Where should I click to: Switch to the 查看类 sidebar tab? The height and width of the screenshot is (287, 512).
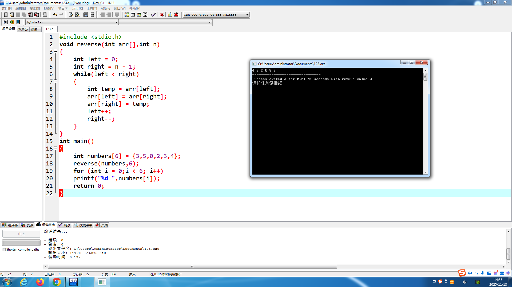[x=23, y=29]
